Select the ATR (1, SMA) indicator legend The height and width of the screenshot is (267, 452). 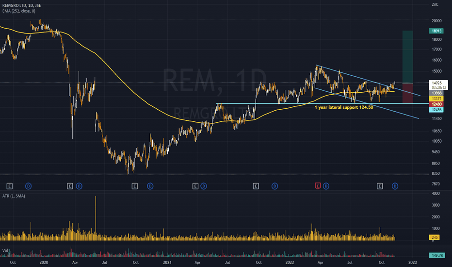click(14, 196)
